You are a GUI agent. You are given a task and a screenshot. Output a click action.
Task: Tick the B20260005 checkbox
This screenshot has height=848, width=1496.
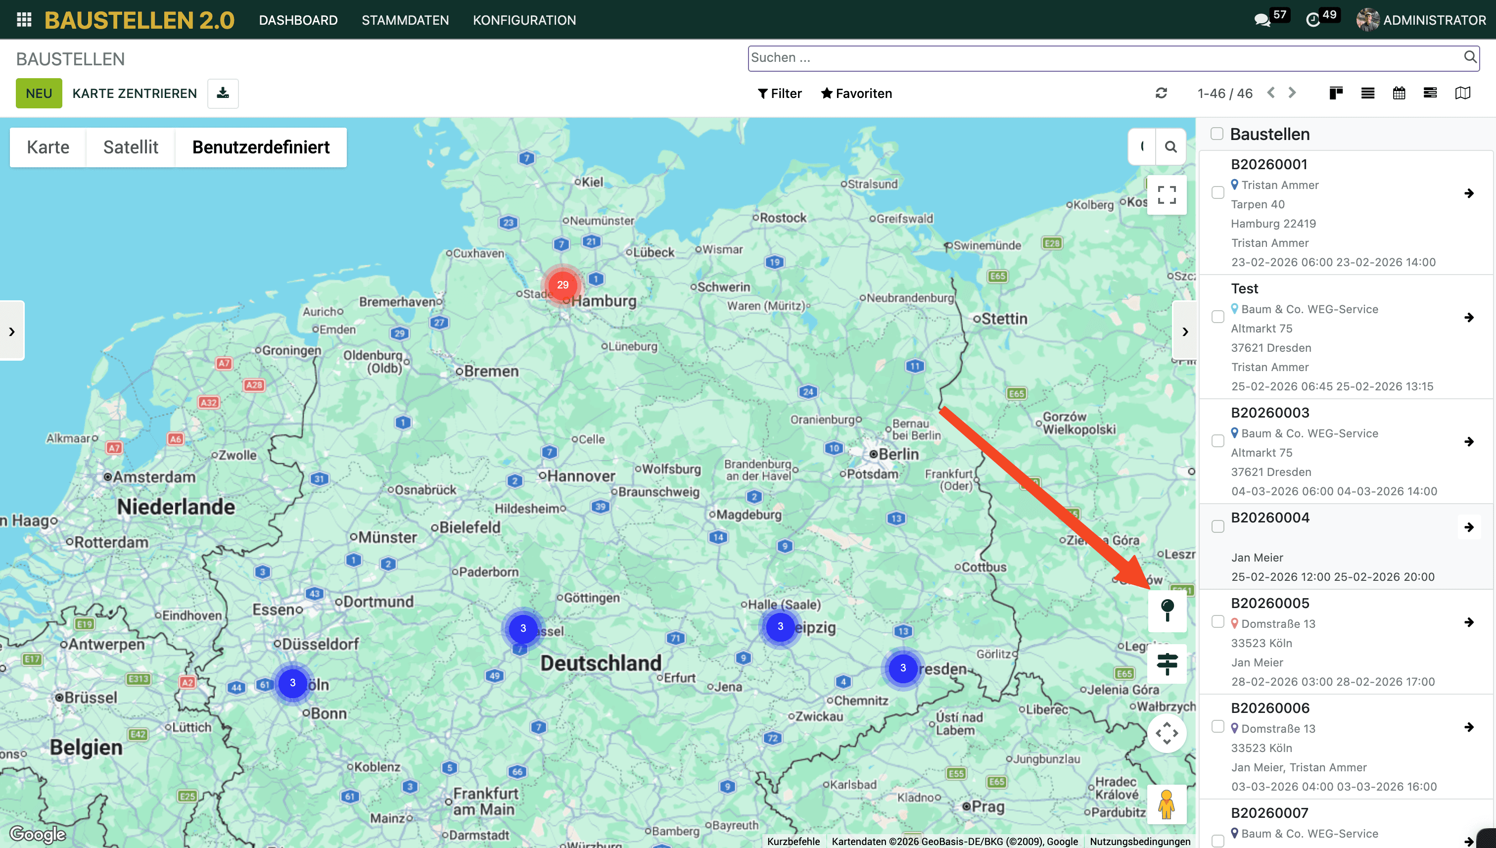coord(1217,621)
